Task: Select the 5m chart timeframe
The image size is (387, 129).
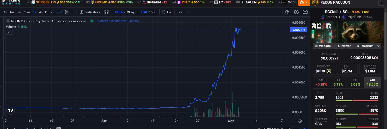Action: pyautogui.click(x=19, y=12)
